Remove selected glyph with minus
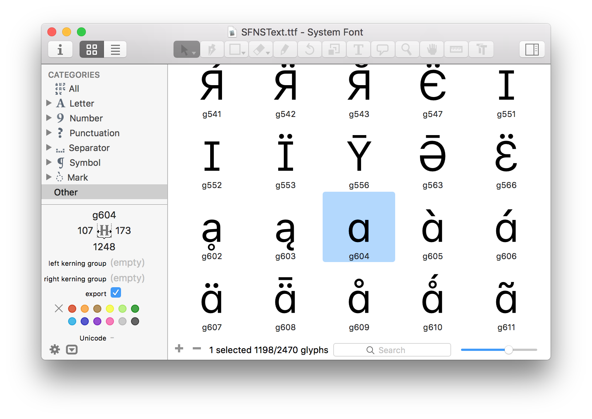 197,348
